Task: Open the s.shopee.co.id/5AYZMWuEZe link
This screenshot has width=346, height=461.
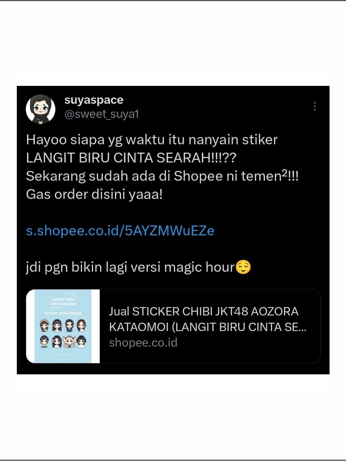Action: coord(120,230)
